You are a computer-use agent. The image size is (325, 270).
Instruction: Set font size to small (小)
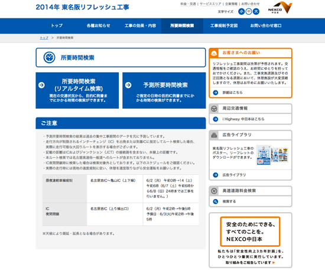coord(241,11)
